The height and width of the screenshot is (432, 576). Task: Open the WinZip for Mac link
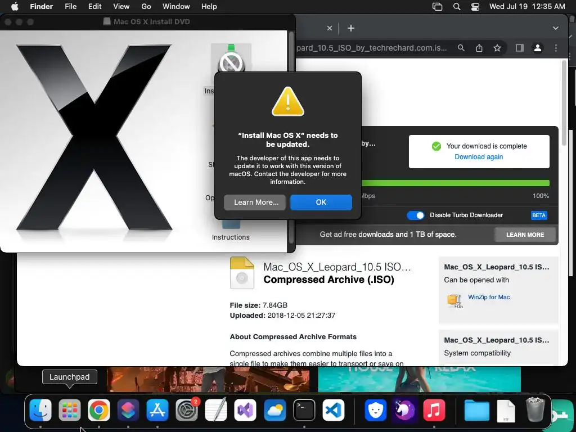point(489,297)
